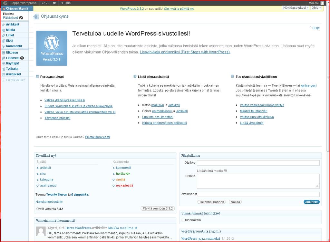Click the Sivut pages icon
The width and height of the screenshot is (330, 242).
[4, 41]
